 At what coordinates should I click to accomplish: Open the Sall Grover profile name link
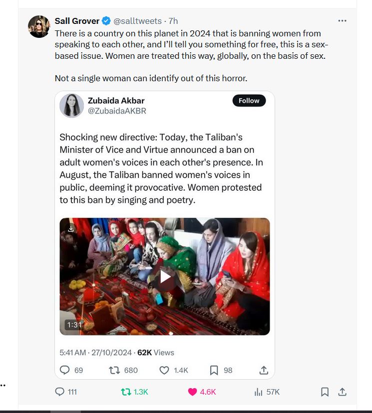click(77, 21)
